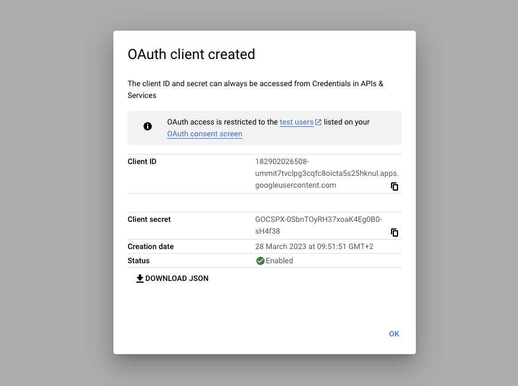Click the external link icon beside test users
This screenshot has width=518, height=386.
point(318,122)
